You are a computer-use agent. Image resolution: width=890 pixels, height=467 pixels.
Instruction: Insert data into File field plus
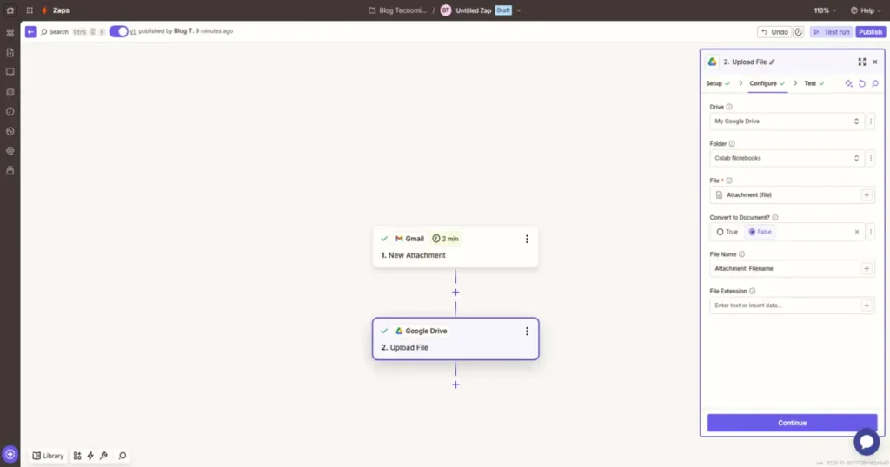tap(867, 195)
